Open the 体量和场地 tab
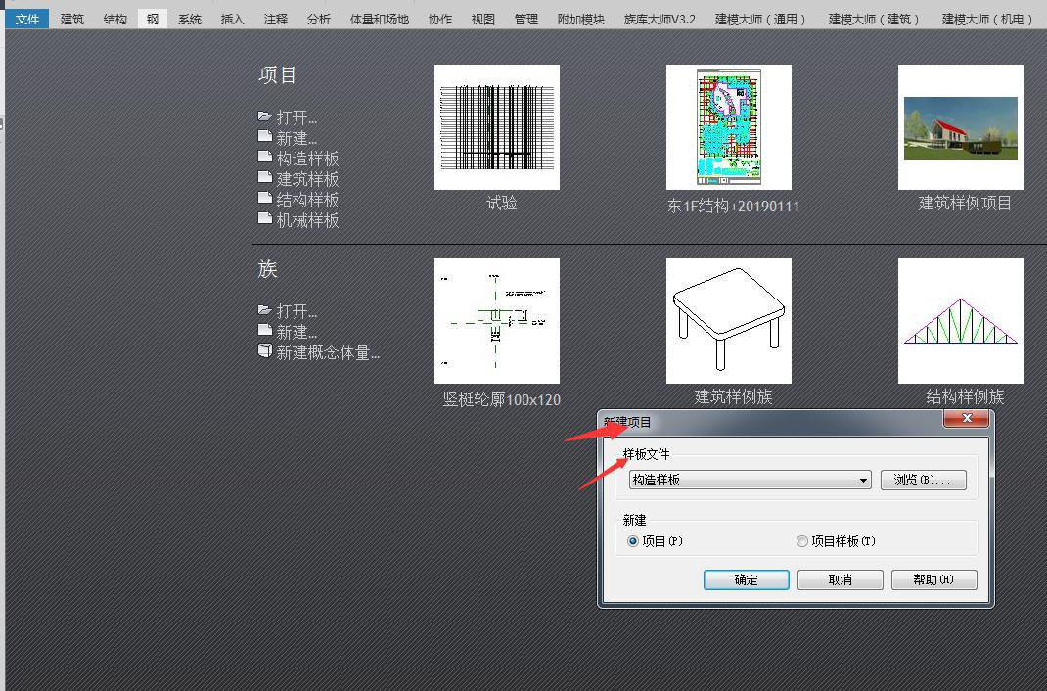The height and width of the screenshot is (691, 1047). tap(380, 19)
